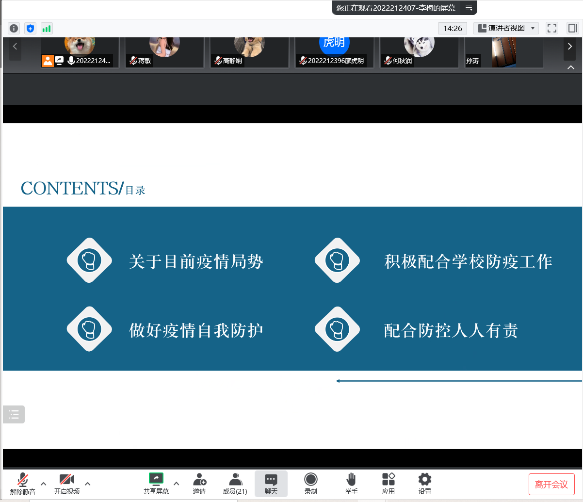Click the slide text 关于目前疫情局势
The height and width of the screenshot is (502, 583).
(196, 262)
